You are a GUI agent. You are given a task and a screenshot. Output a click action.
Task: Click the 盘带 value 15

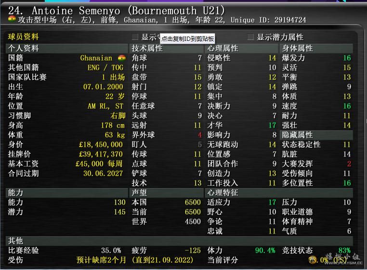(197, 77)
